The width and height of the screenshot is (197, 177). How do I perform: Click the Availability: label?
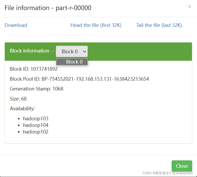(22, 109)
